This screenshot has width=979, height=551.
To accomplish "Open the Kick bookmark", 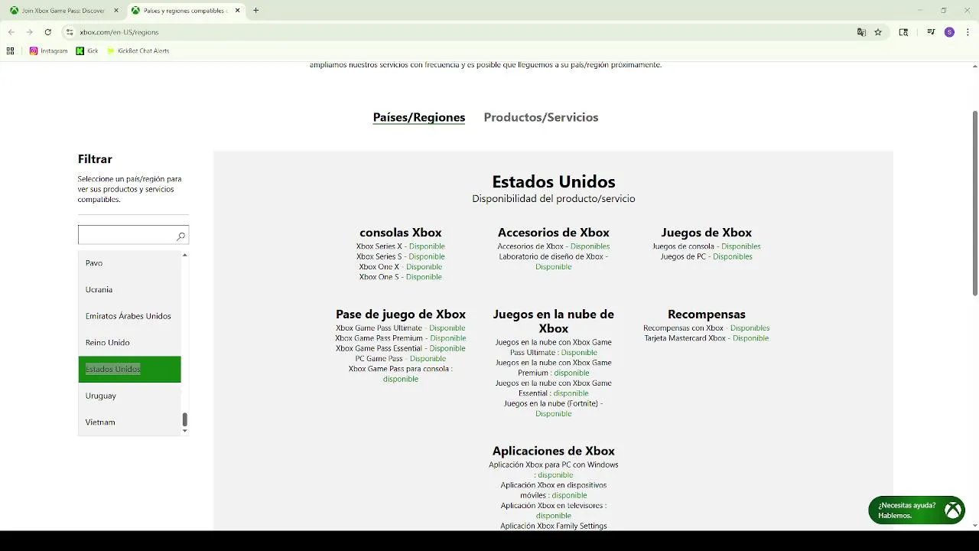I will (x=87, y=51).
